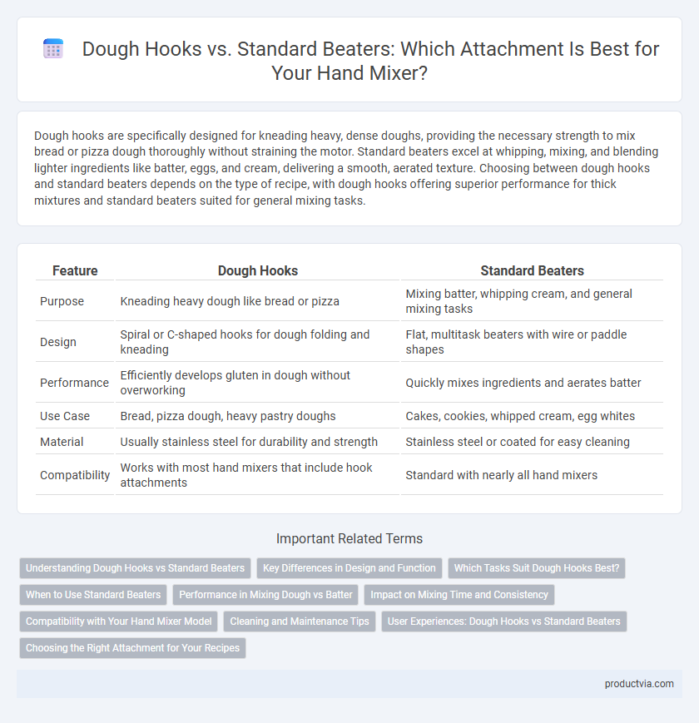
Task: Select the Material row label in the table
Action: 62,442
